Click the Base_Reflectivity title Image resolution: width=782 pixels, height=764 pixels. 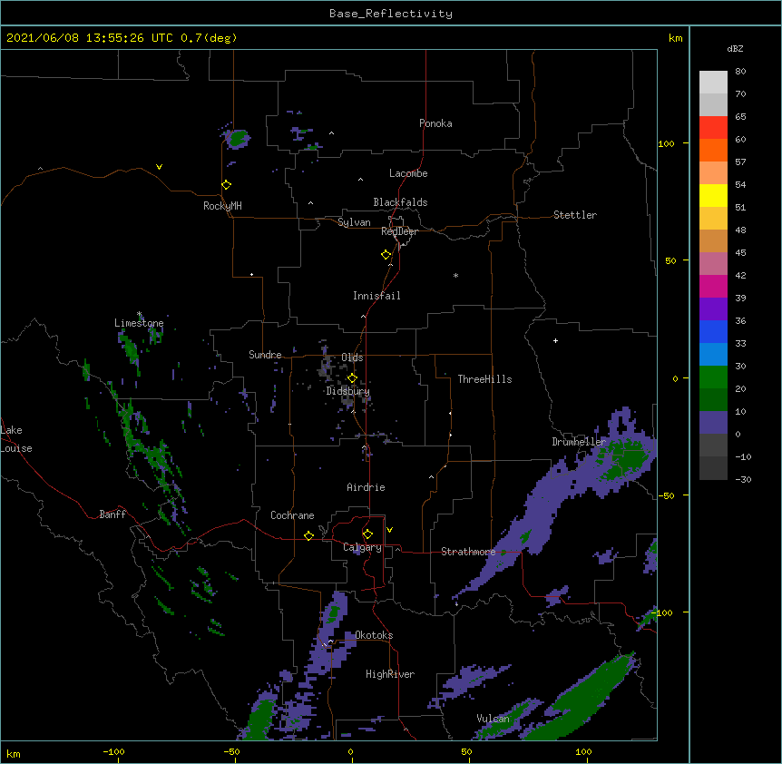click(391, 14)
